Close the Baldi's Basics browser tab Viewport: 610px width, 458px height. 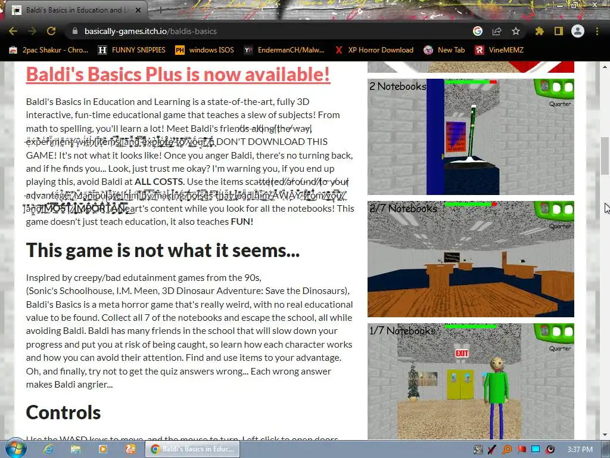click(138, 10)
